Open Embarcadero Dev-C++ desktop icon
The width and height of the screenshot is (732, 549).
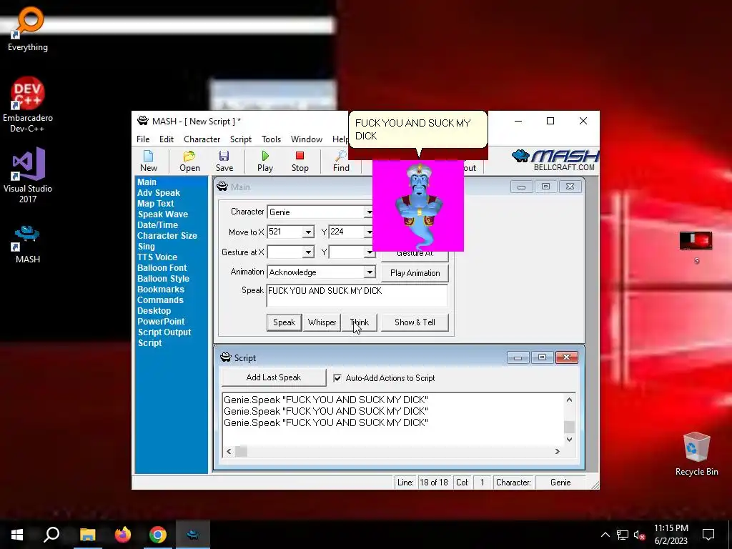[28, 104]
